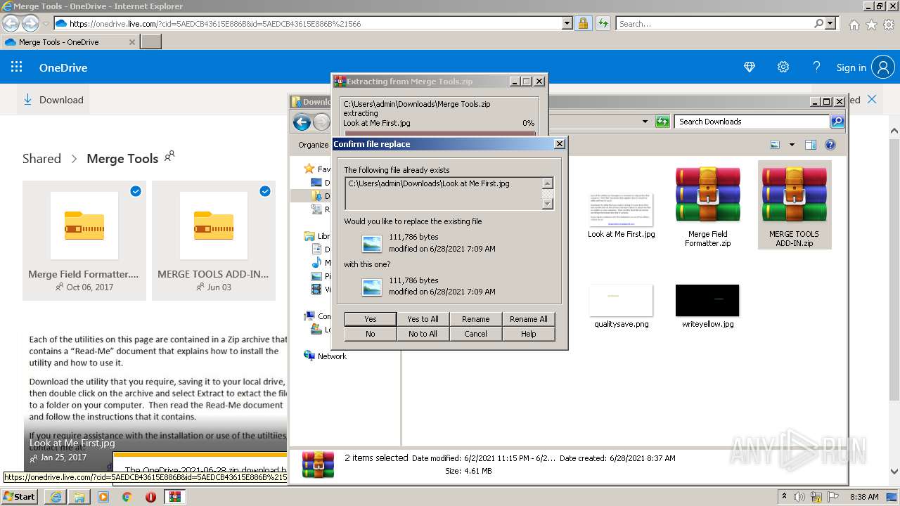Click the Rename button
The image size is (900, 506).
point(475,319)
